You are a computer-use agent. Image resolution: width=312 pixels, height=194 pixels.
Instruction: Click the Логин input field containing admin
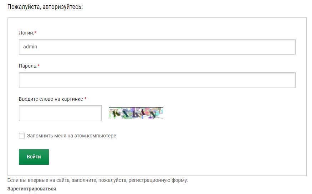click(157, 47)
